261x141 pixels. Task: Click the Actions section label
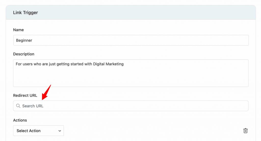(x=20, y=120)
